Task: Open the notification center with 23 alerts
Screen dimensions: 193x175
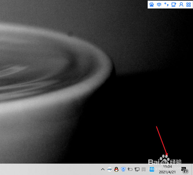Action: click(184, 170)
